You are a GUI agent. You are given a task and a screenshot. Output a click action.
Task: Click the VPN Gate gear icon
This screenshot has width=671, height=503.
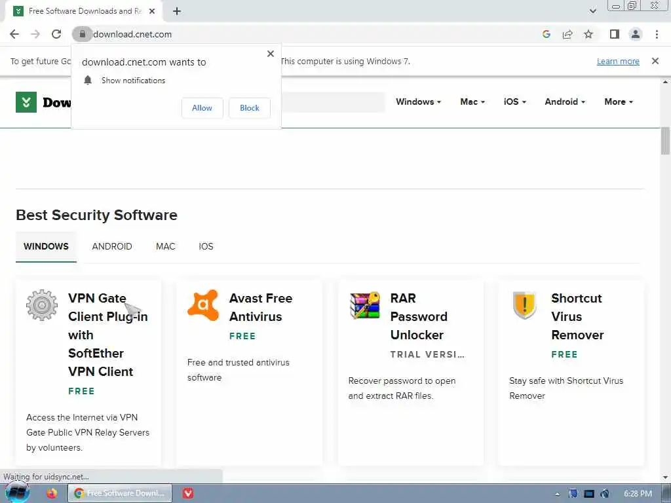tap(41, 305)
